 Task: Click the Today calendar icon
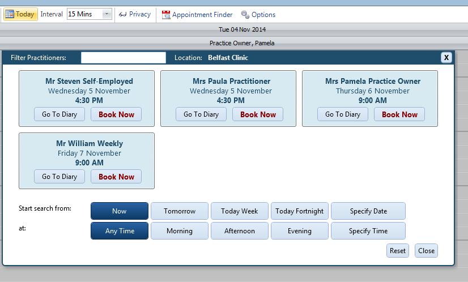click(x=10, y=14)
